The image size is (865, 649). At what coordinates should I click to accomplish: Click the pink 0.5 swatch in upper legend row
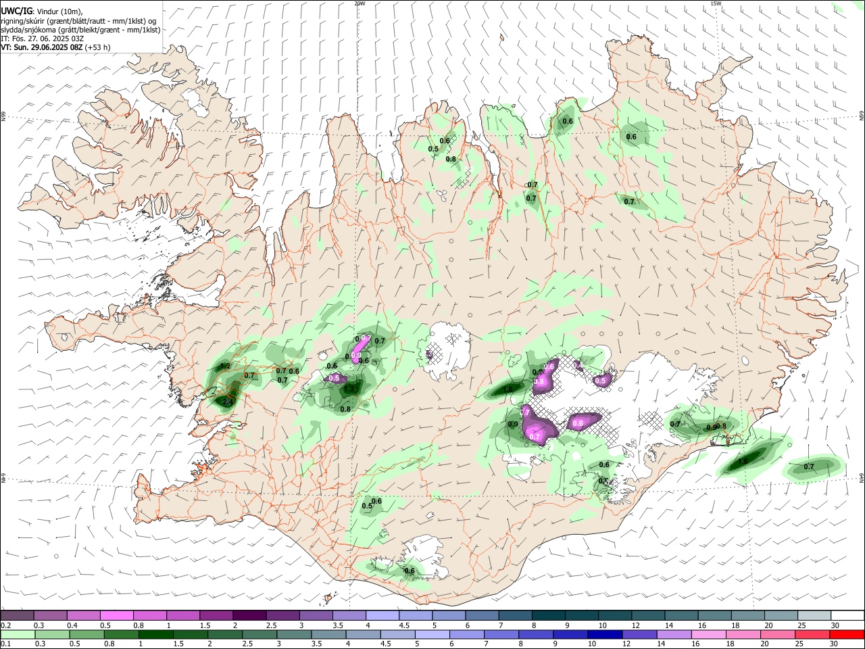coord(118,615)
